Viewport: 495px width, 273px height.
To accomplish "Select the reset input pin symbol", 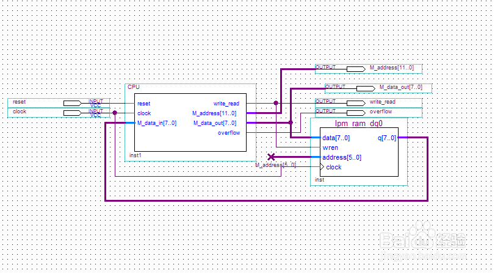I will pos(72,104).
